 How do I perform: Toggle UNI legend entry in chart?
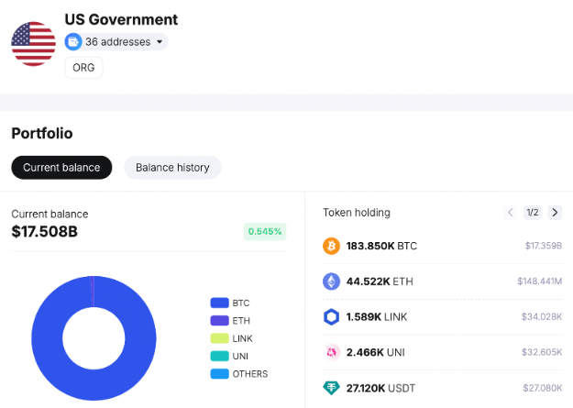(229, 356)
